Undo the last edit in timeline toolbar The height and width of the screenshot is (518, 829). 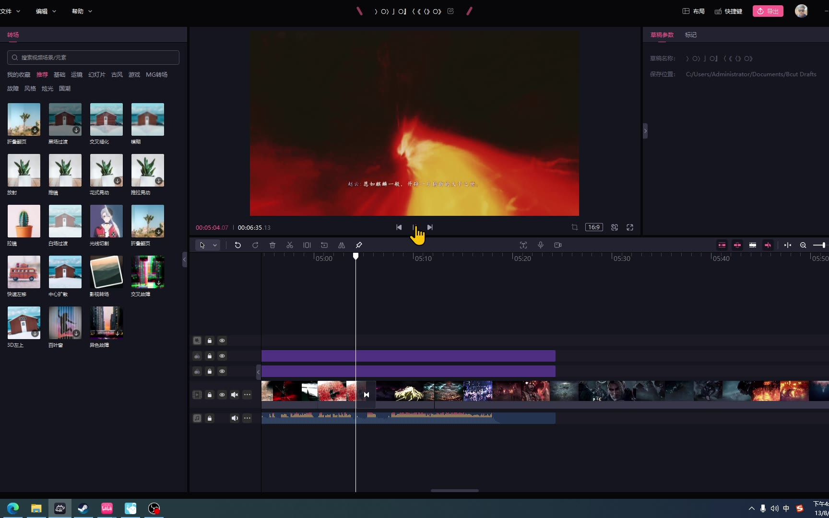point(237,245)
